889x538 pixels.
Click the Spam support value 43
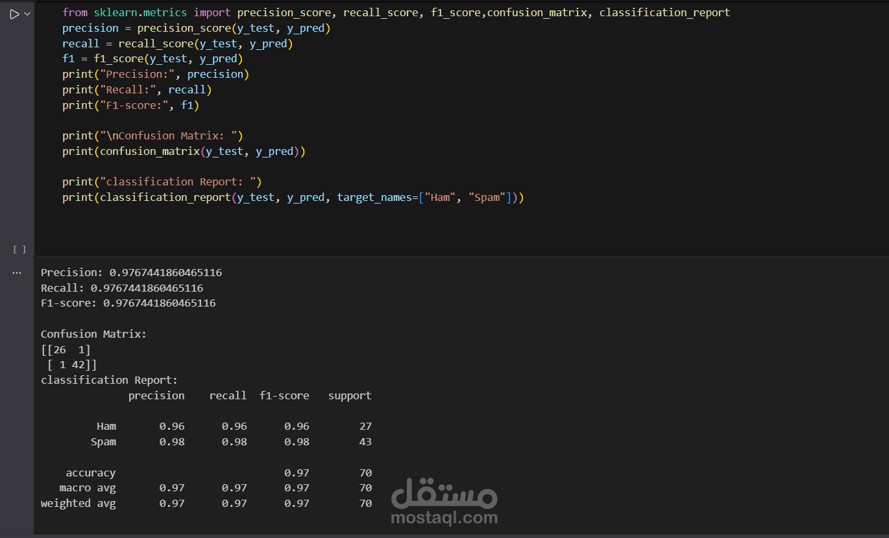coord(365,441)
